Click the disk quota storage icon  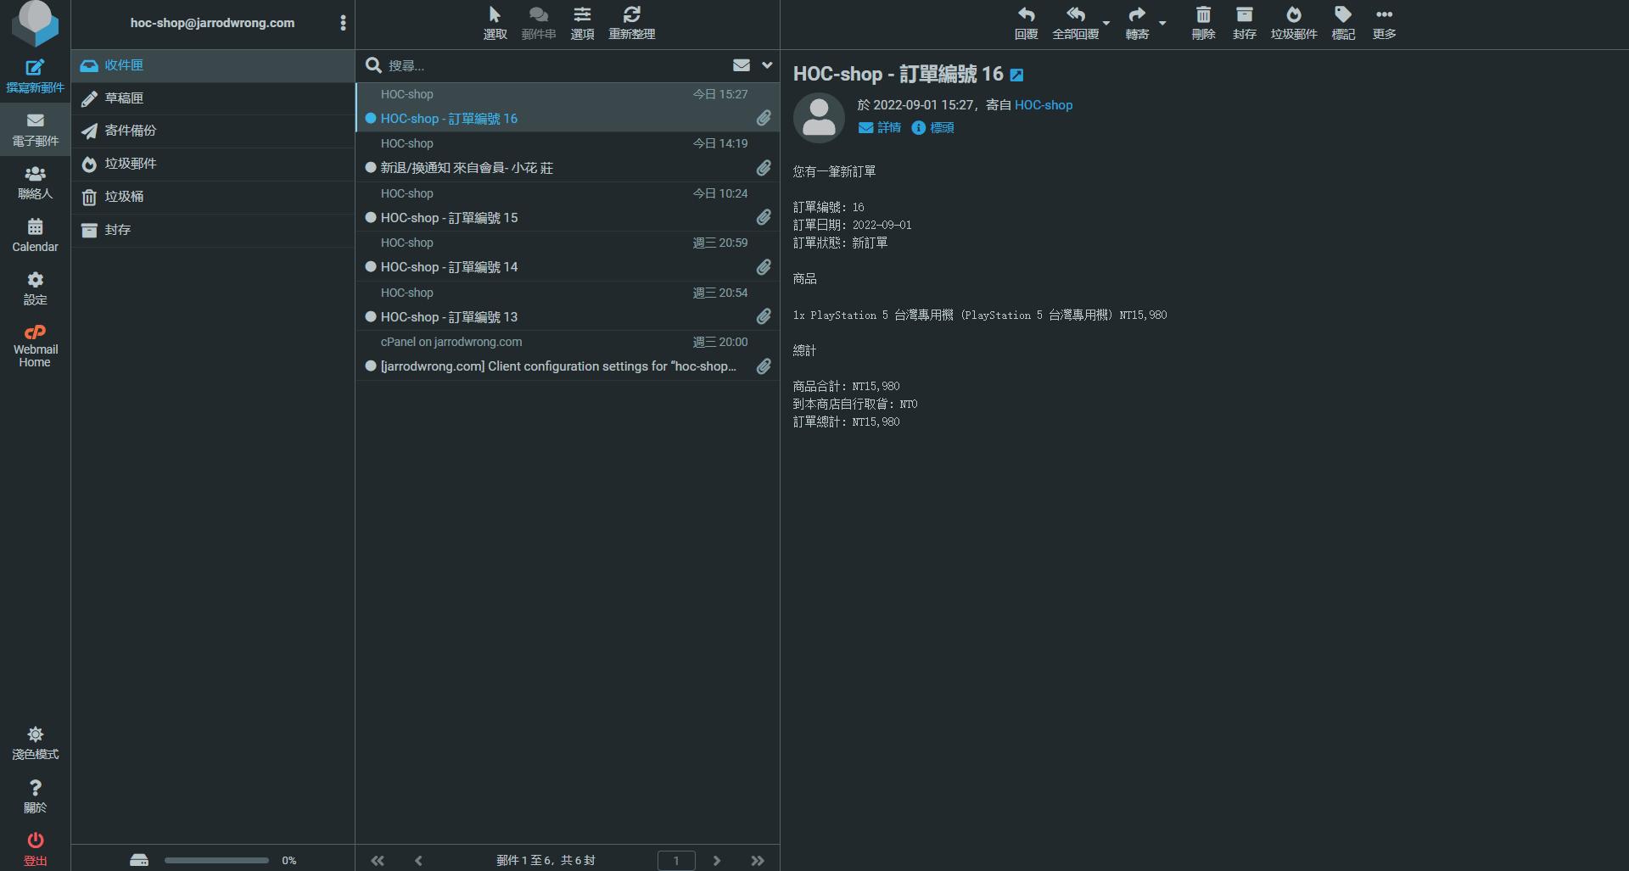tap(139, 860)
